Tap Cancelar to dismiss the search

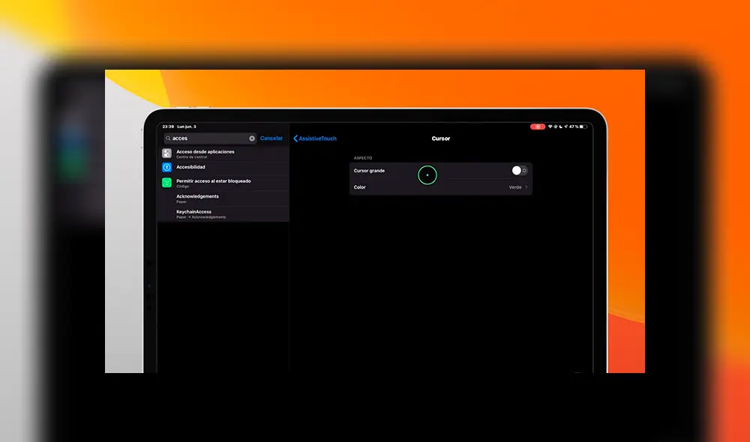(271, 139)
